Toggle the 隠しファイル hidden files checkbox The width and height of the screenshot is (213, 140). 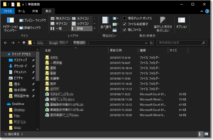pos(124,30)
